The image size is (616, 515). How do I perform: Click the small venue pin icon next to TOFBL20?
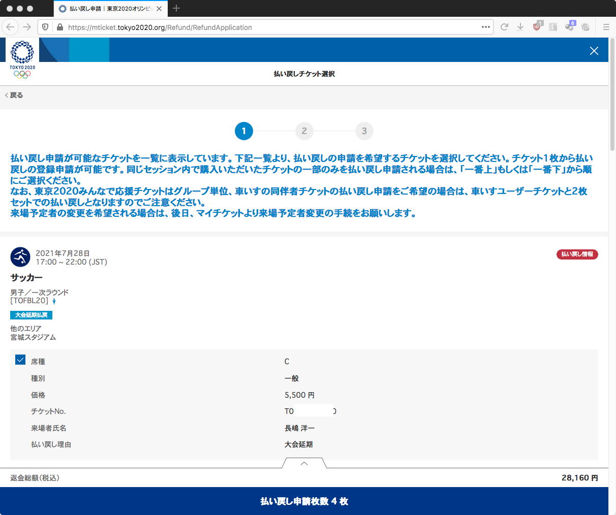pyautogui.click(x=54, y=301)
